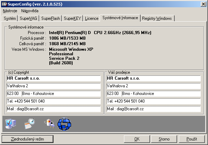Screen dimensions: 208x145
Task: Click the (Build 2600) text
Action: point(61,63)
